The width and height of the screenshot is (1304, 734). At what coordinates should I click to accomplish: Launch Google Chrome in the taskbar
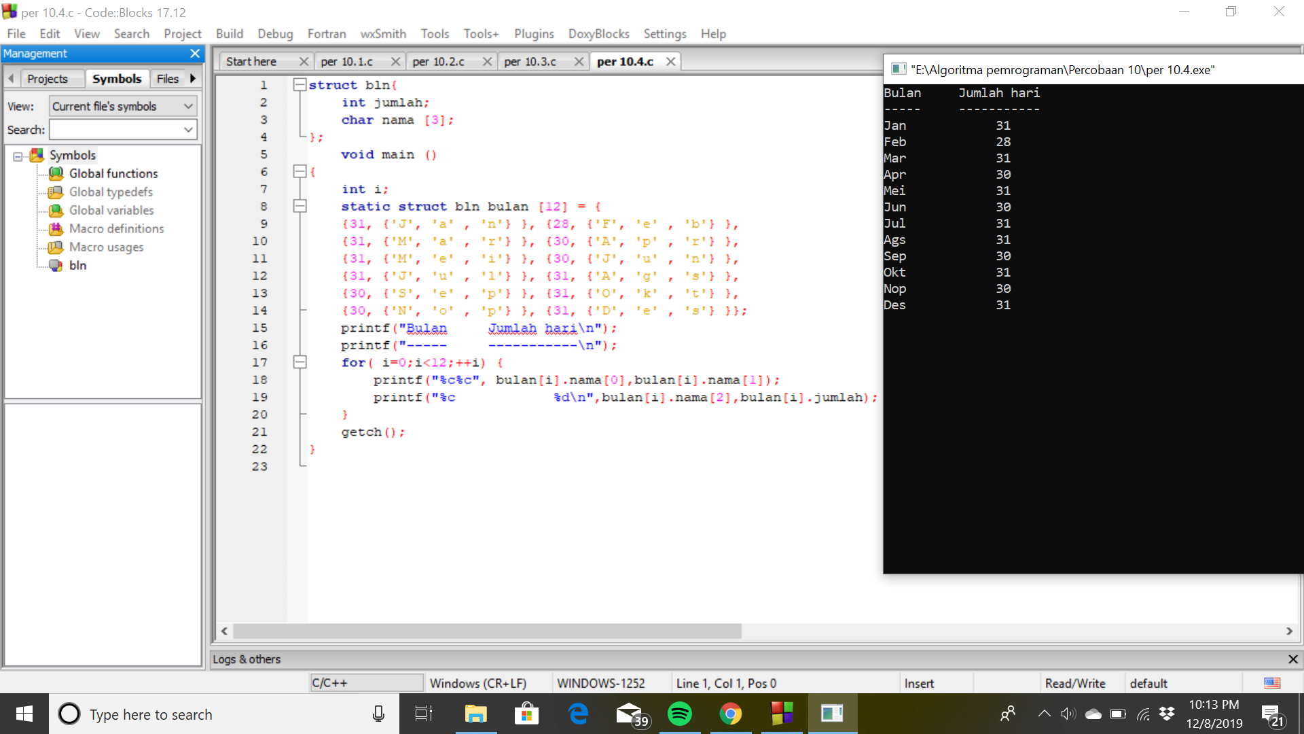coord(730,714)
